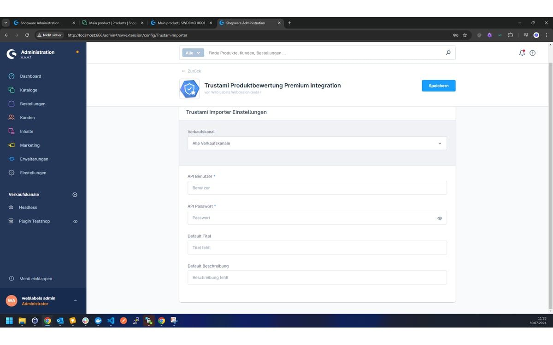Viewport: 553px width, 345px height.
Task: Open the extensions puzzle icon
Action: click(511, 35)
